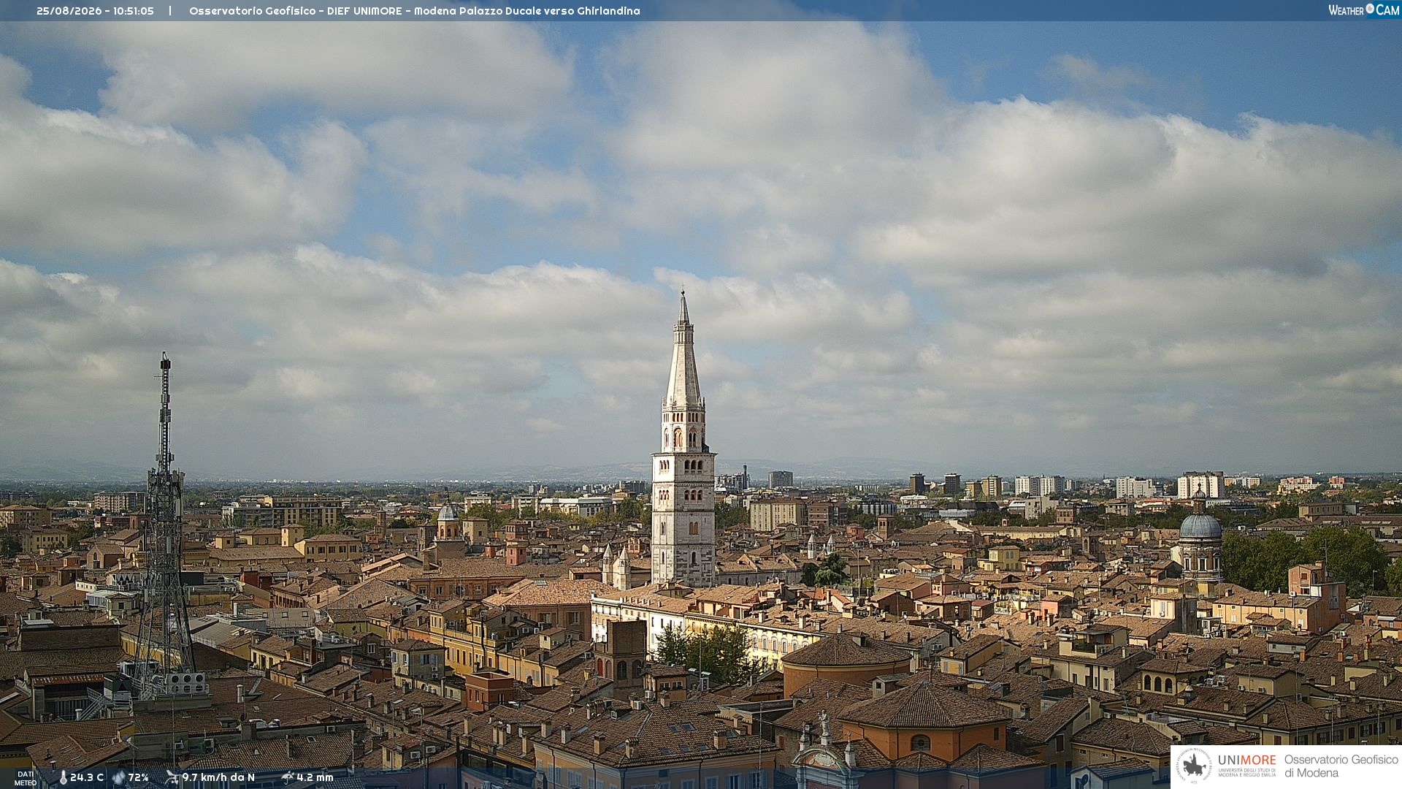1402x789 pixels.
Task: Click the thermometer temperature icon
Action: point(63,778)
